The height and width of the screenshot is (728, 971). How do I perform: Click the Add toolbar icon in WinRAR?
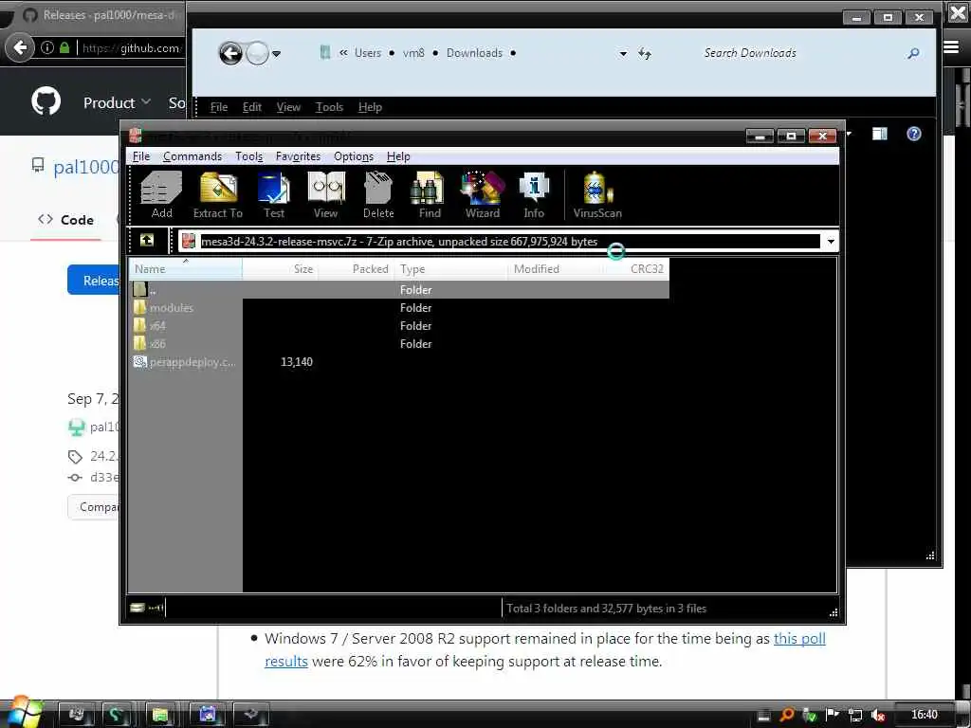161,195
